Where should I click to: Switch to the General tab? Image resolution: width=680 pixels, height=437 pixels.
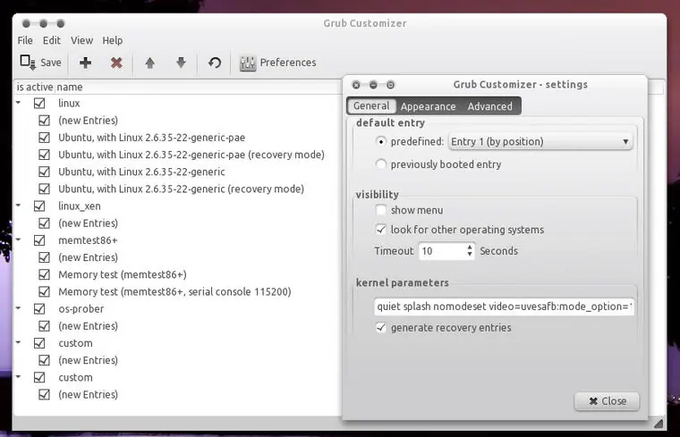pos(371,106)
